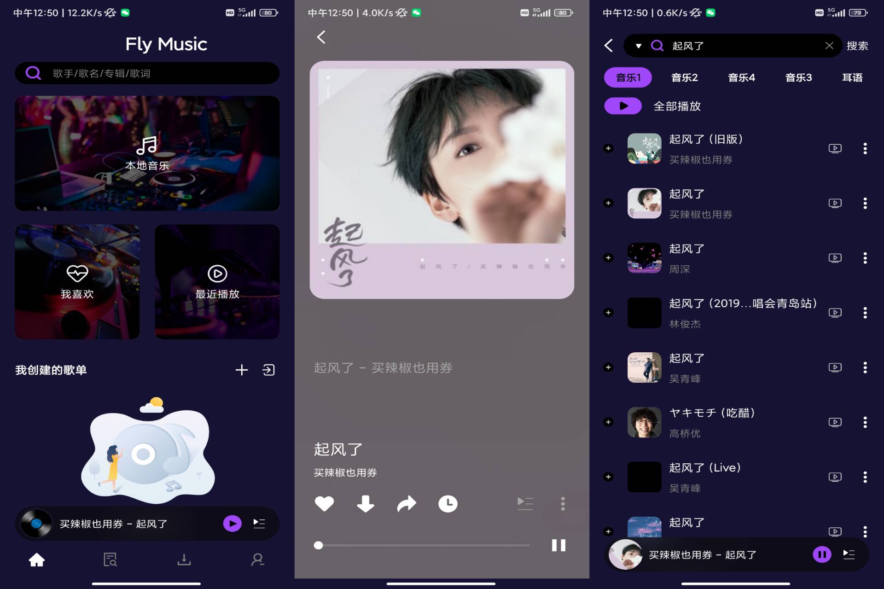Click the video playback icon next to 起风了旧版

point(836,148)
